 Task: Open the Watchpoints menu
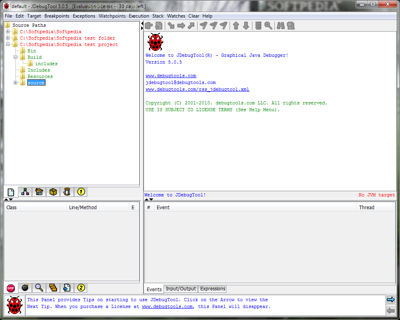(112, 16)
